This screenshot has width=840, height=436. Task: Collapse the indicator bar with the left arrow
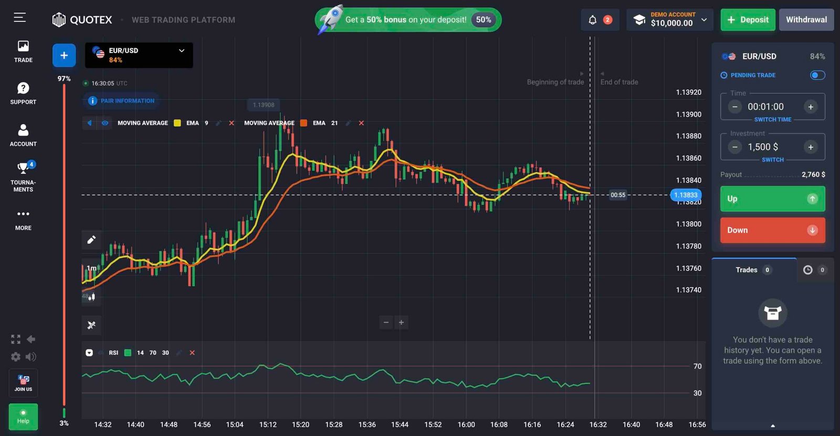pos(90,123)
